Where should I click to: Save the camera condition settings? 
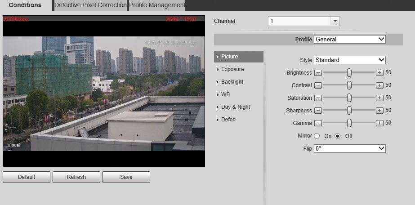point(126,177)
